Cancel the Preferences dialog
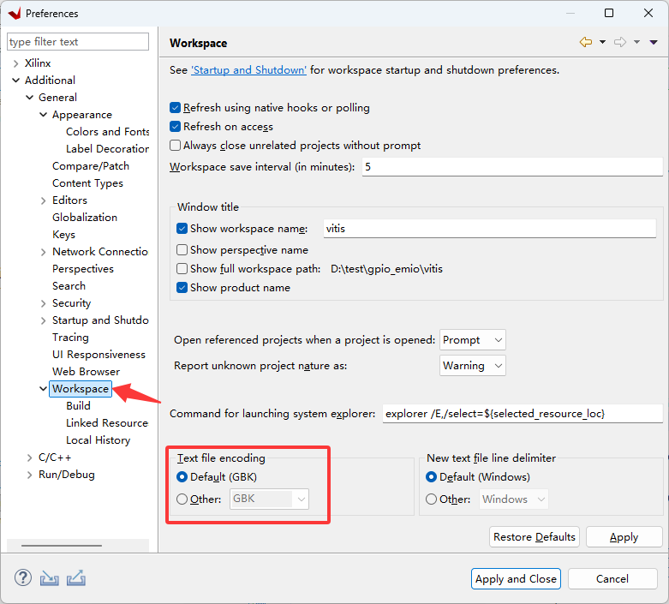 [x=612, y=578]
